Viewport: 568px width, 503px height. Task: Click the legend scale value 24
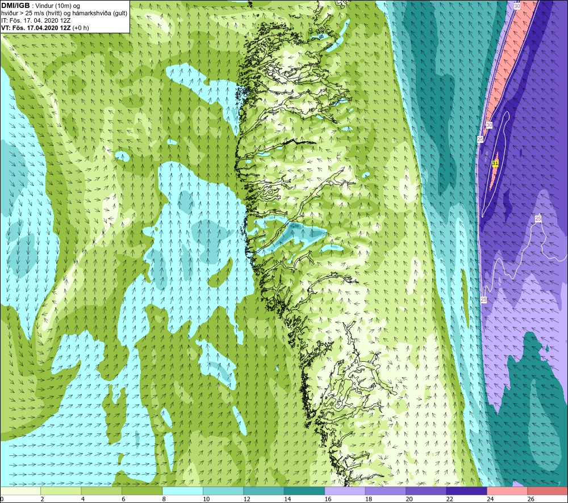tap(490, 499)
